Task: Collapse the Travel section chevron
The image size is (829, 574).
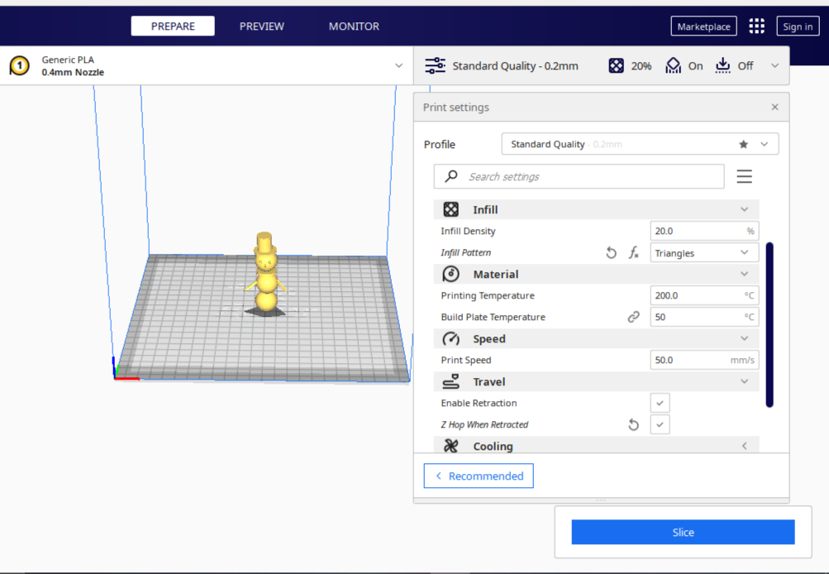Action: coord(745,381)
